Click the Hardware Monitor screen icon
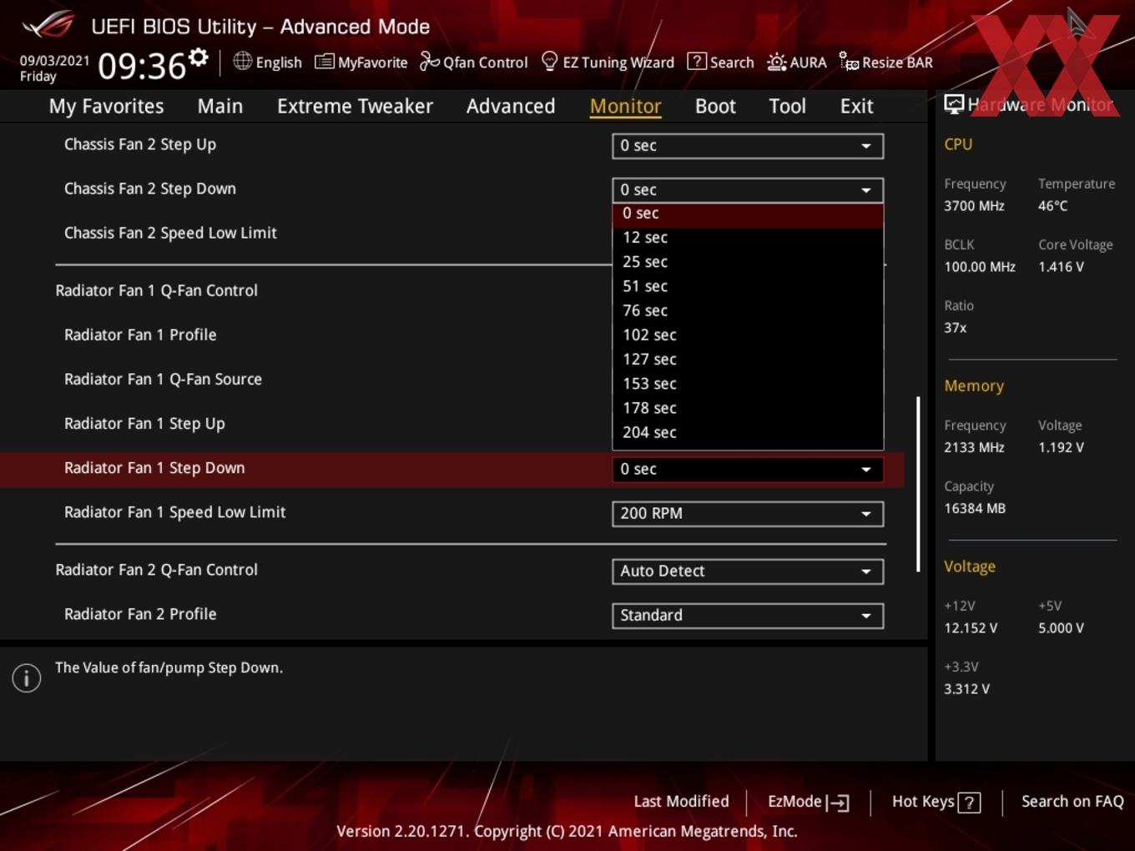Viewport: 1135px width, 851px height. (954, 104)
